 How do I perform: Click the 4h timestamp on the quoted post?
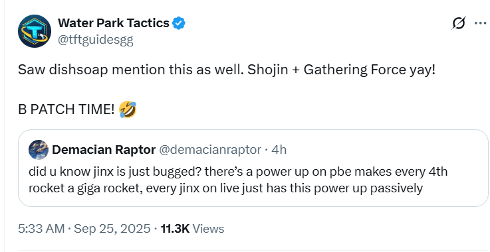point(279,150)
